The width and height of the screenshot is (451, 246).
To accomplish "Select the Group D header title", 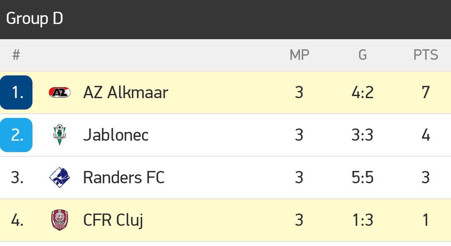I will click(x=35, y=19).
